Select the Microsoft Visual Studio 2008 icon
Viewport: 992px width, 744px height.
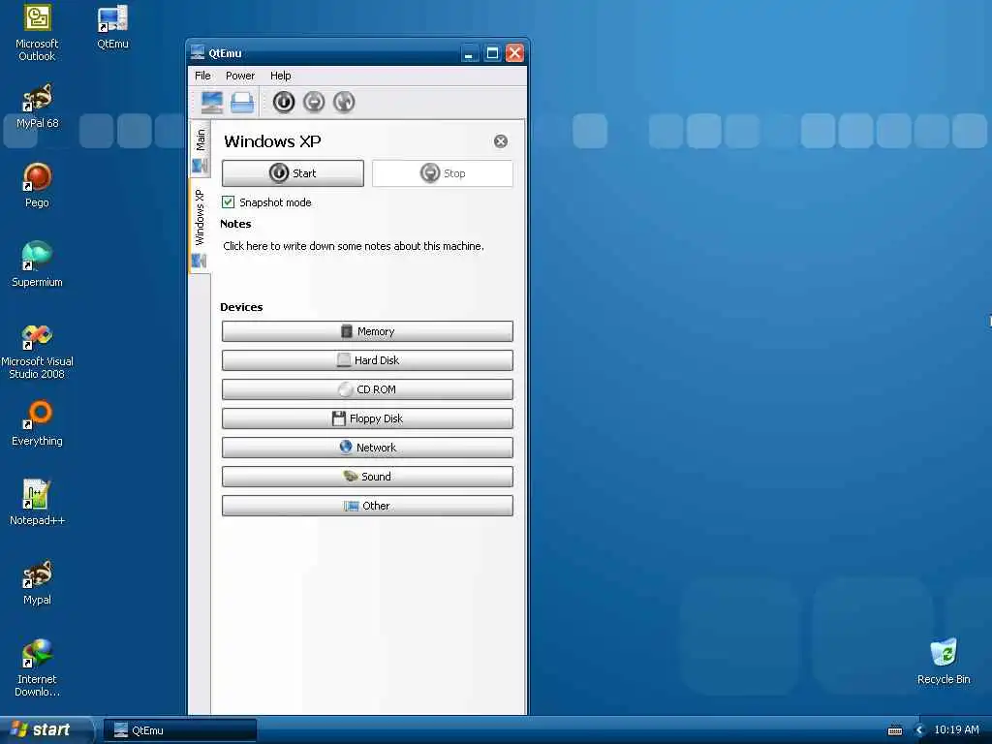(x=37, y=352)
